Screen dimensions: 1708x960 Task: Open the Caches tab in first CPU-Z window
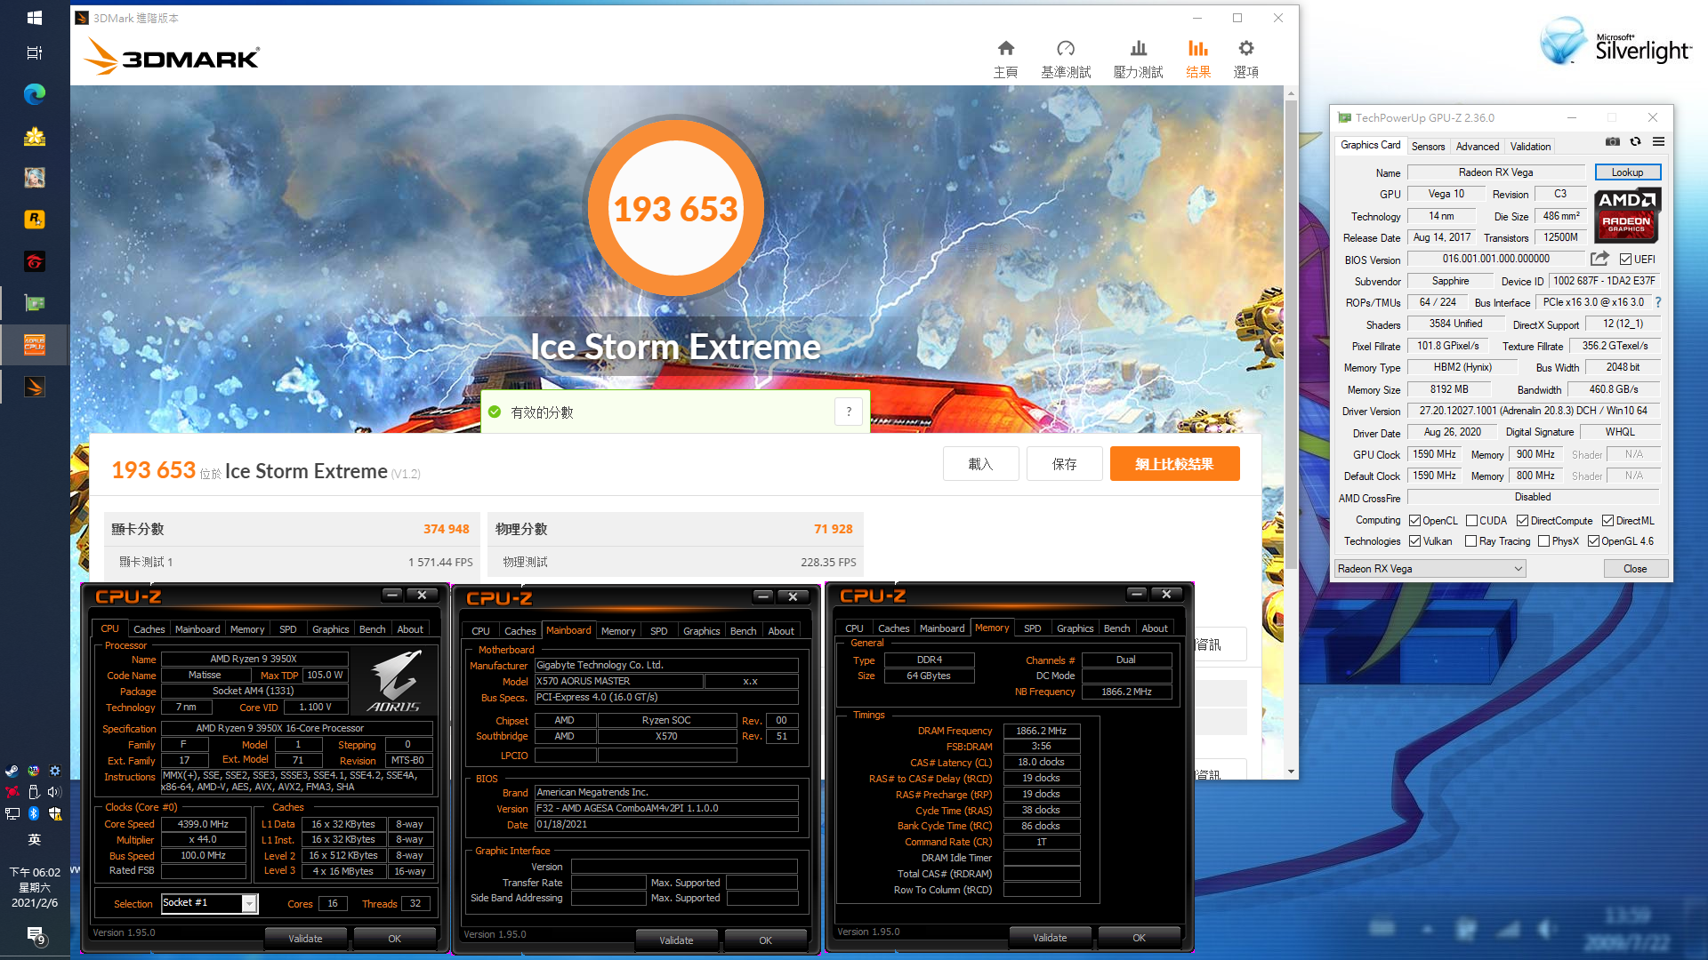(149, 629)
